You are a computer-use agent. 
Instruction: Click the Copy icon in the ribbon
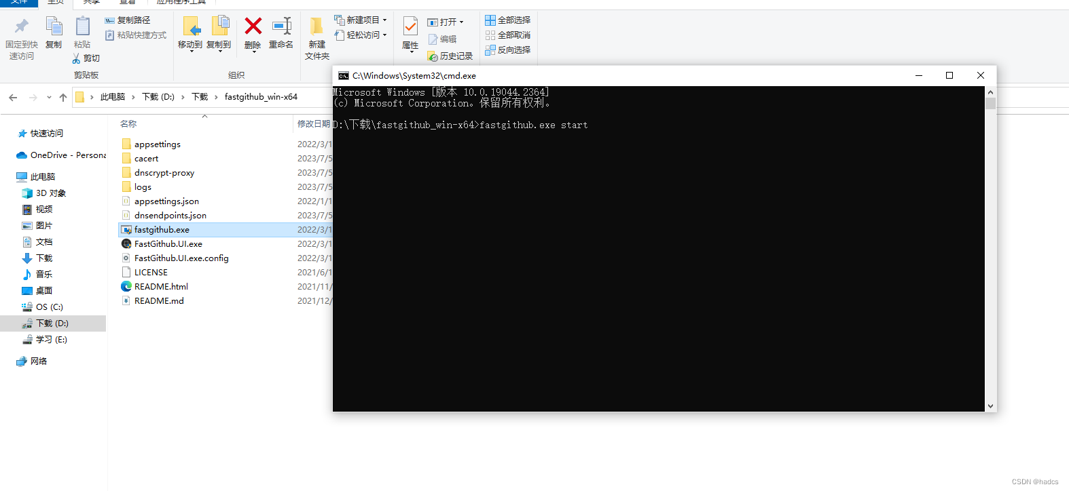[x=54, y=26]
